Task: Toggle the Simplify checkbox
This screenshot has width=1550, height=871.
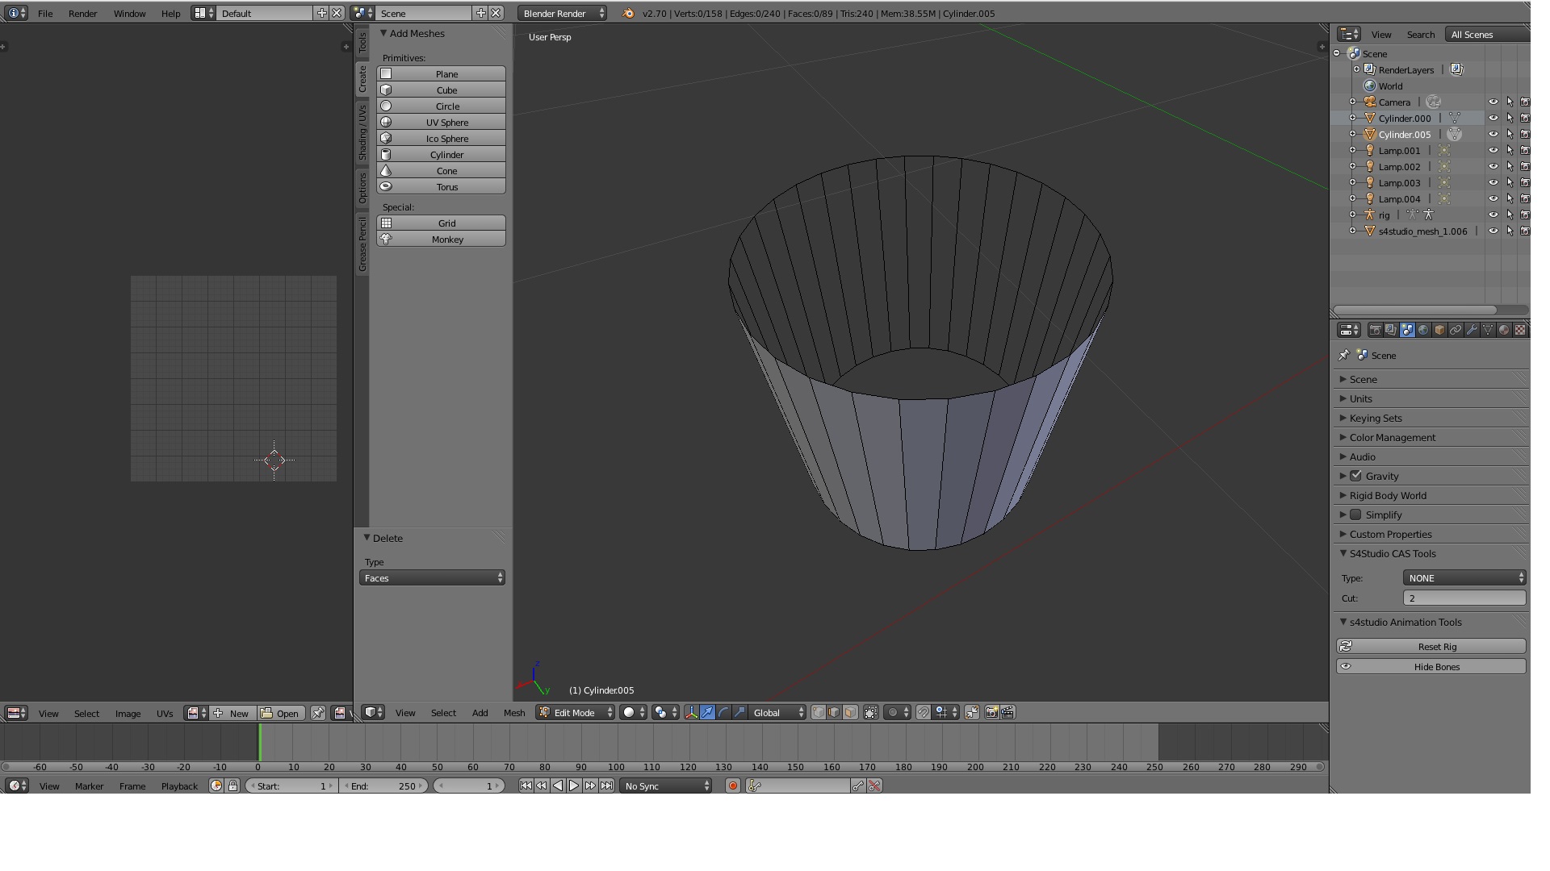Action: [x=1355, y=515]
